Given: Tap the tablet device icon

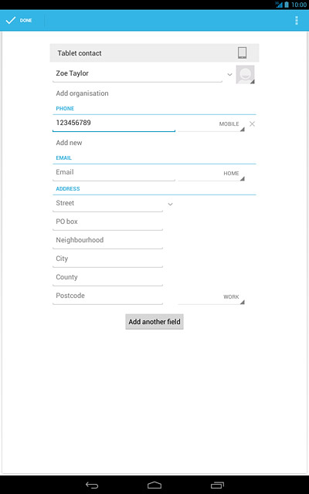Looking at the screenshot, I should [242, 53].
